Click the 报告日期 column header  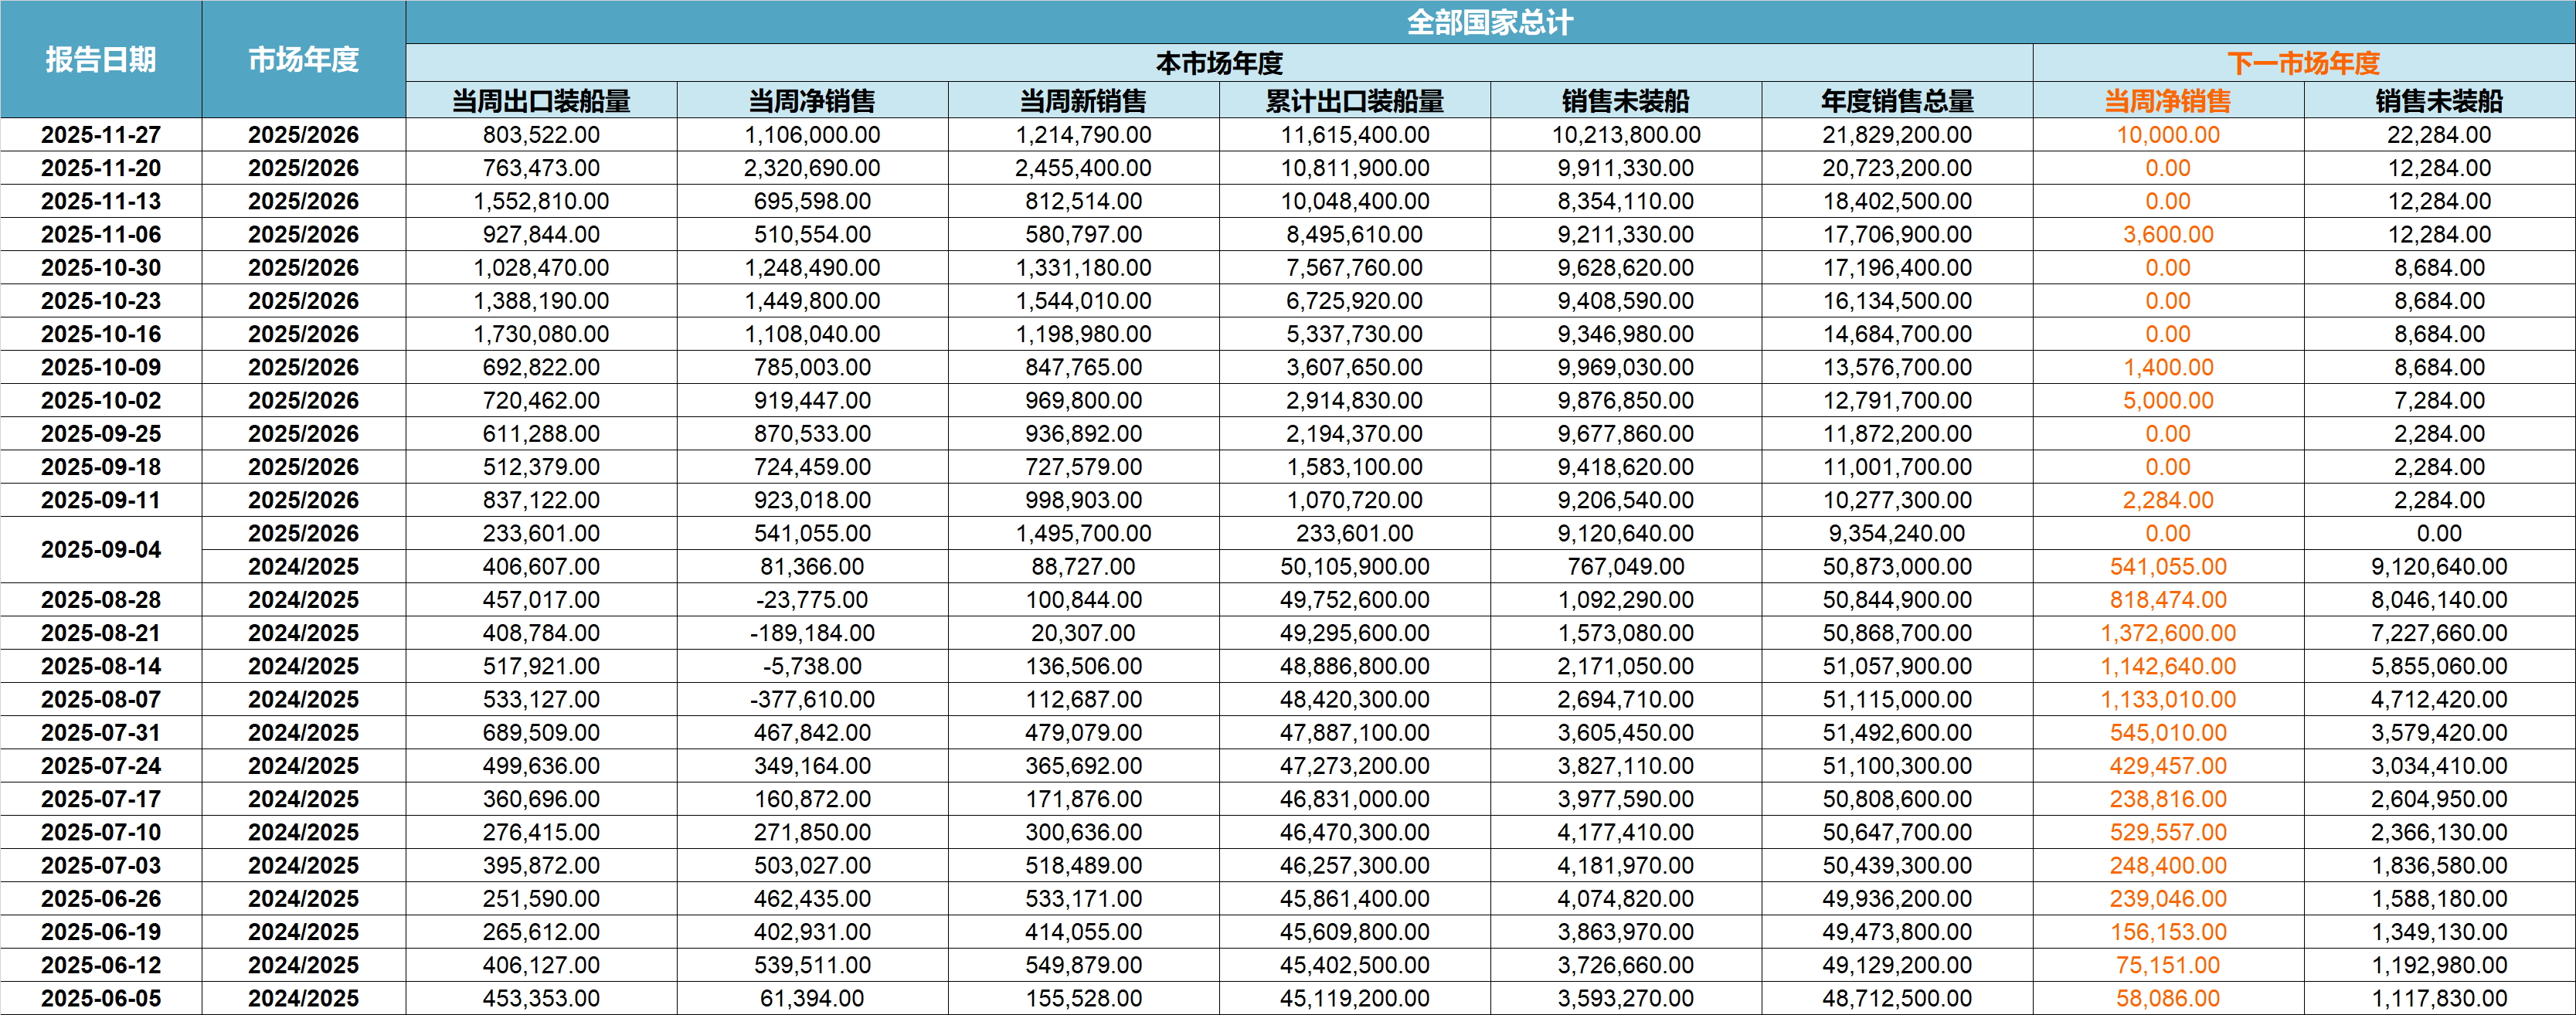tap(101, 60)
